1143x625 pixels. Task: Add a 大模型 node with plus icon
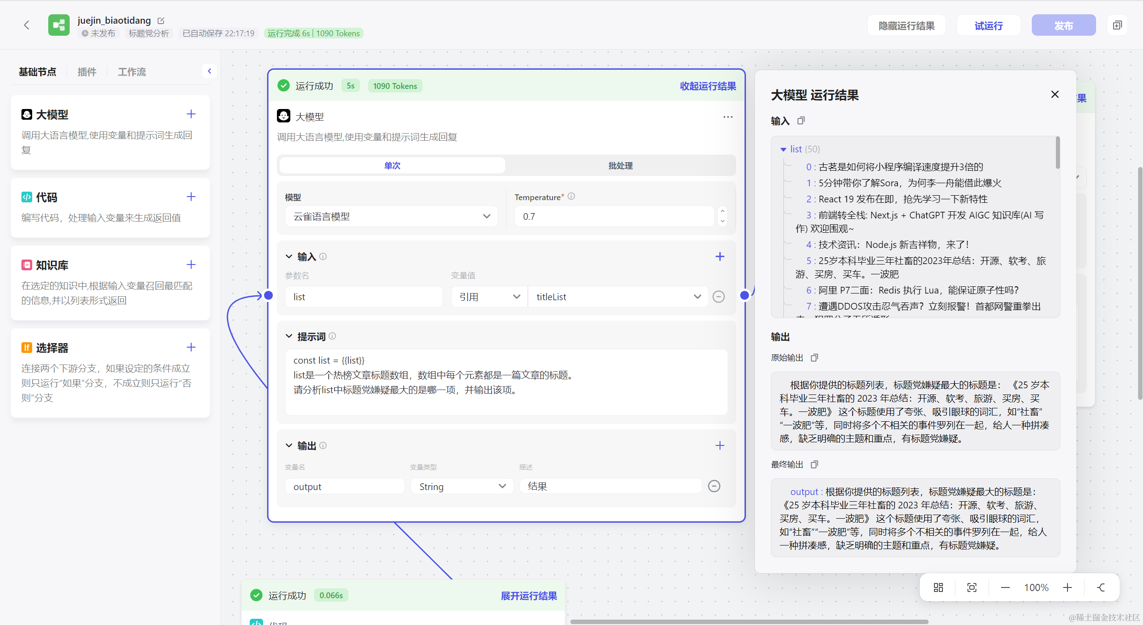(x=191, y=114)
